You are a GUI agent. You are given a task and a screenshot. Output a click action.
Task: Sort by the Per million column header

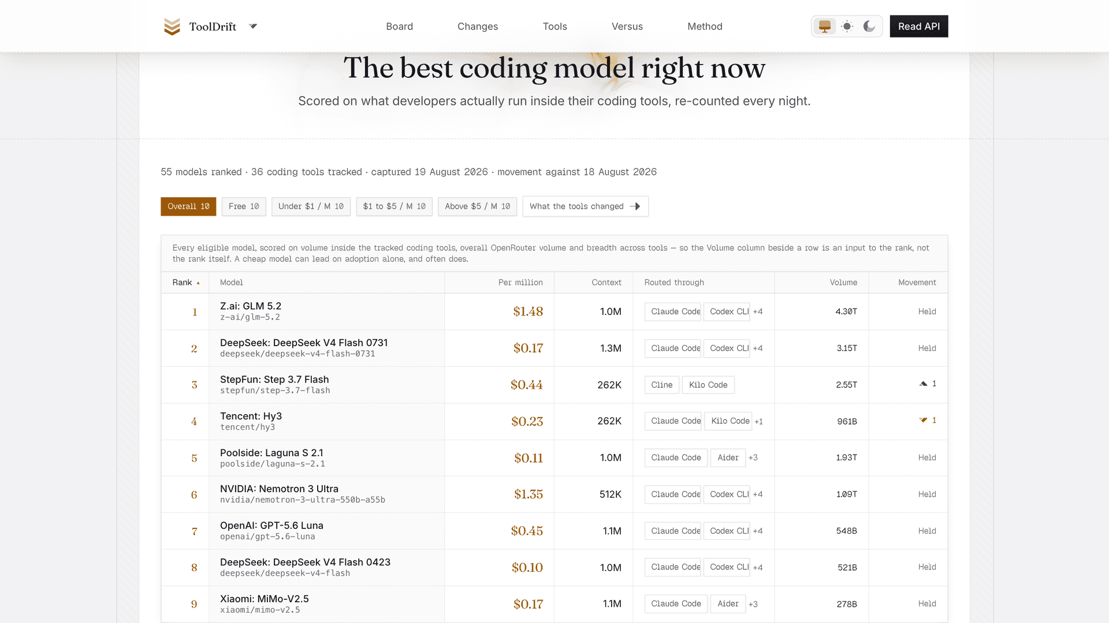[x=520, y=283]
